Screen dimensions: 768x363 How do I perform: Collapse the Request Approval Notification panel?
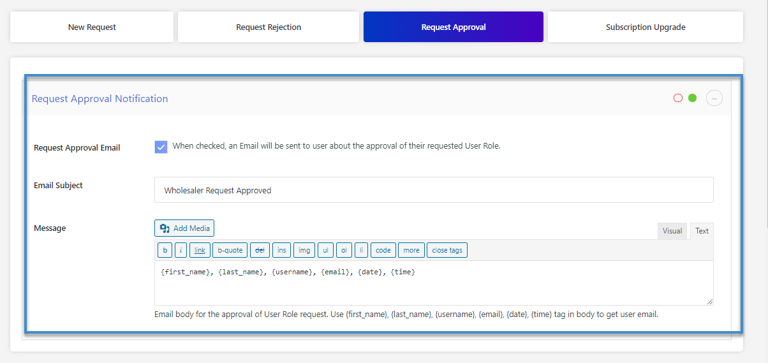click(x=714, y=98)
